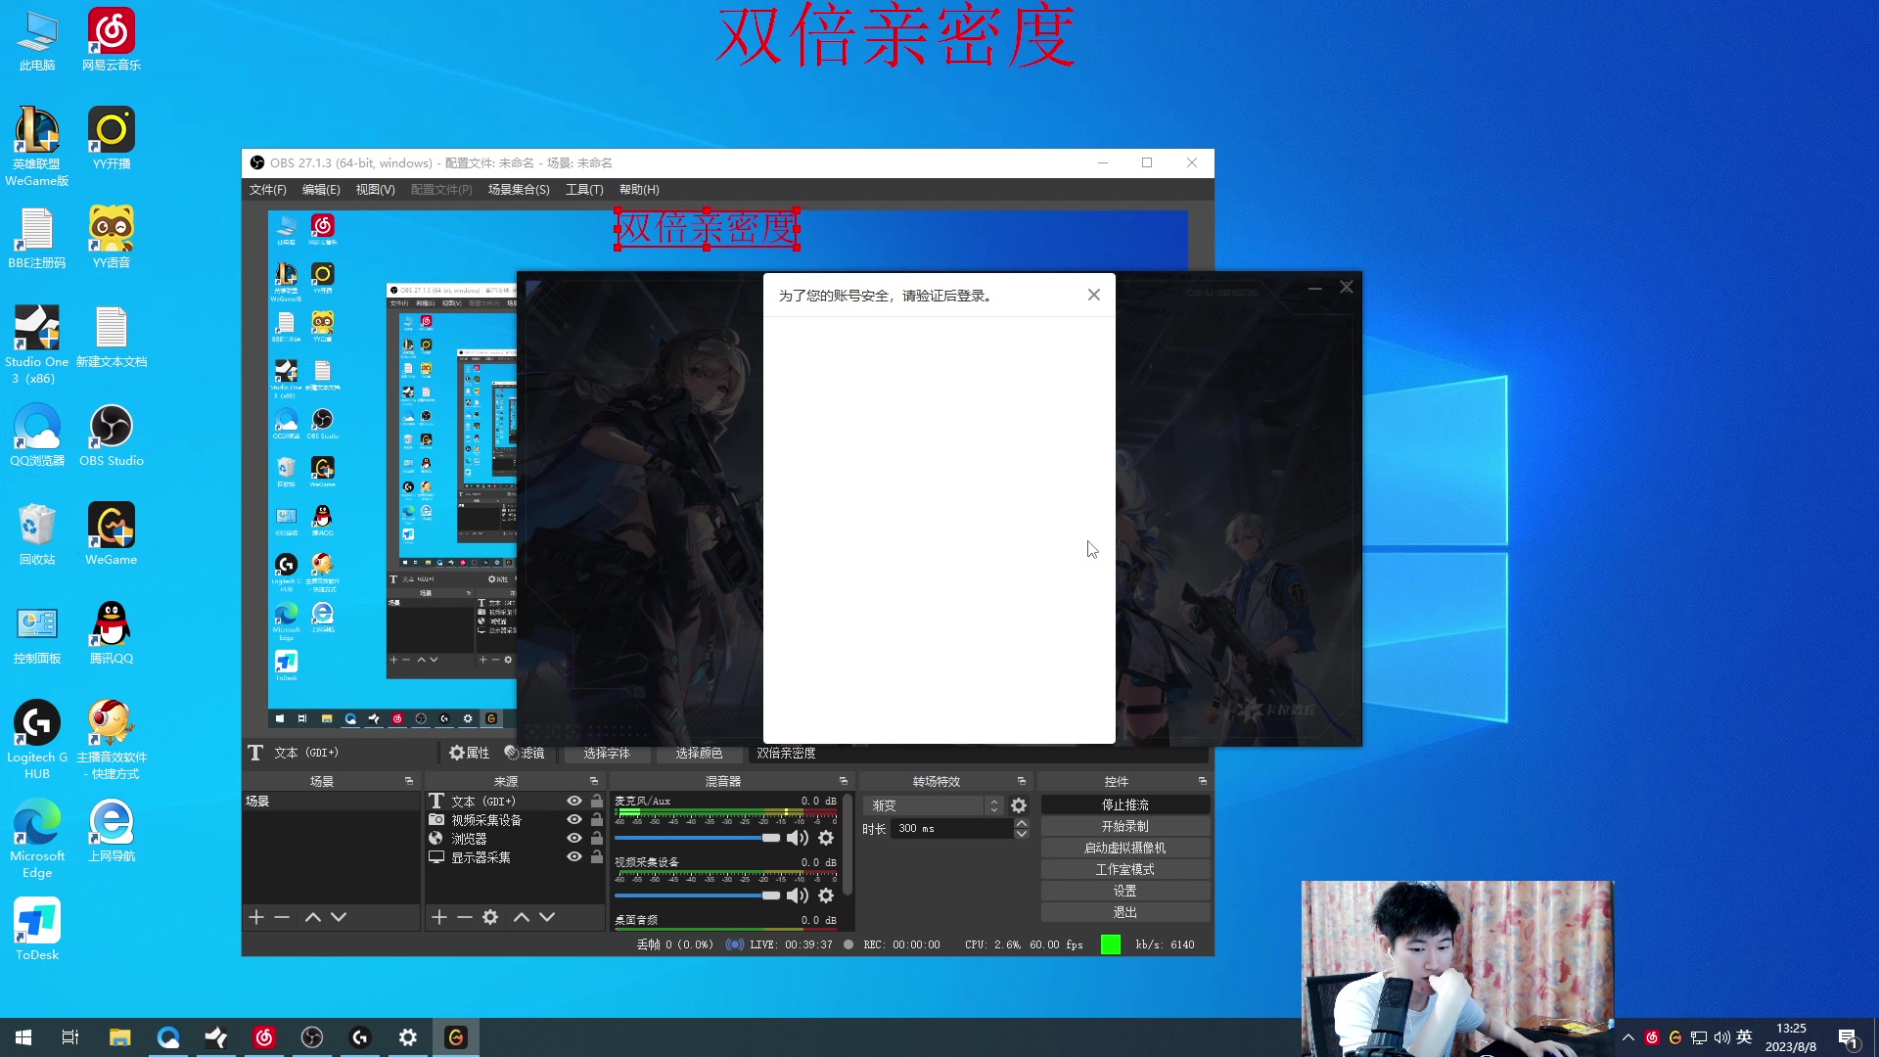Screen dimensions: 1879x1057
Task: Add a new source with the plus icon
Action: click(x=439, y=917)
